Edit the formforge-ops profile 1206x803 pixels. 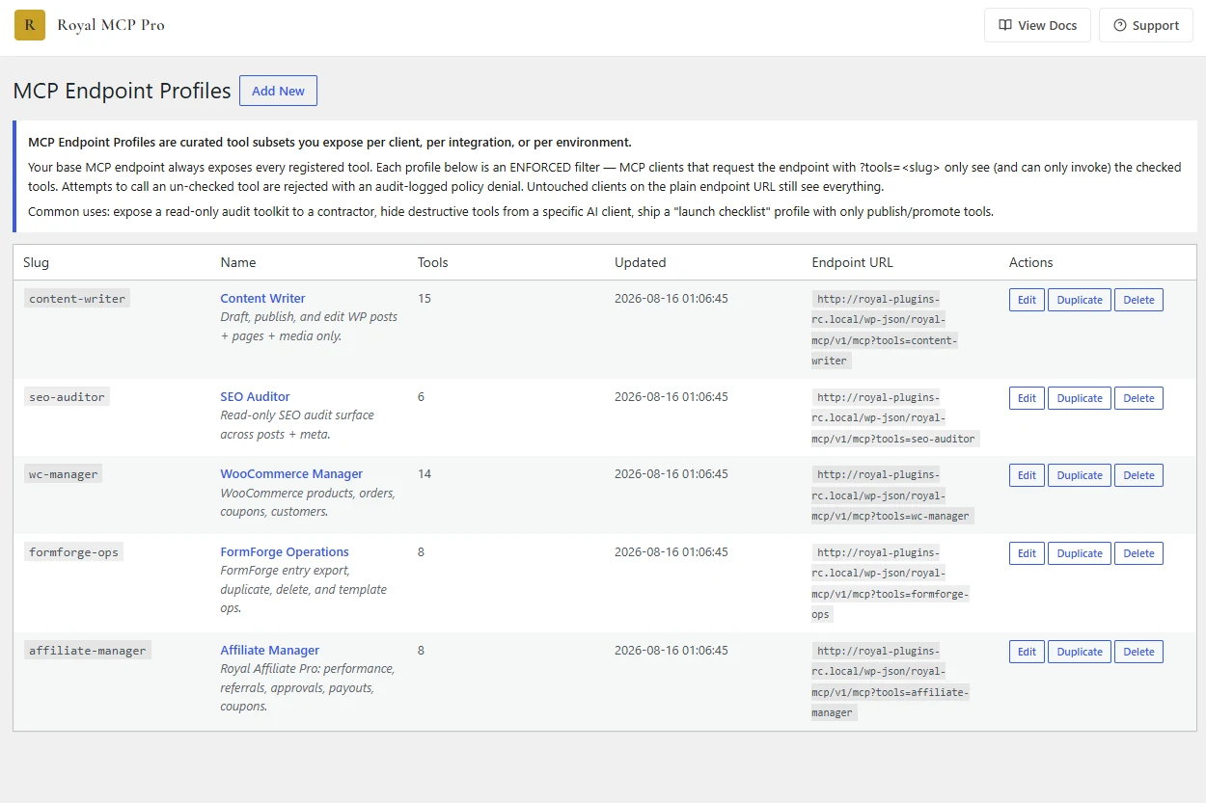pyautogui.click(x=1027, y=553)
